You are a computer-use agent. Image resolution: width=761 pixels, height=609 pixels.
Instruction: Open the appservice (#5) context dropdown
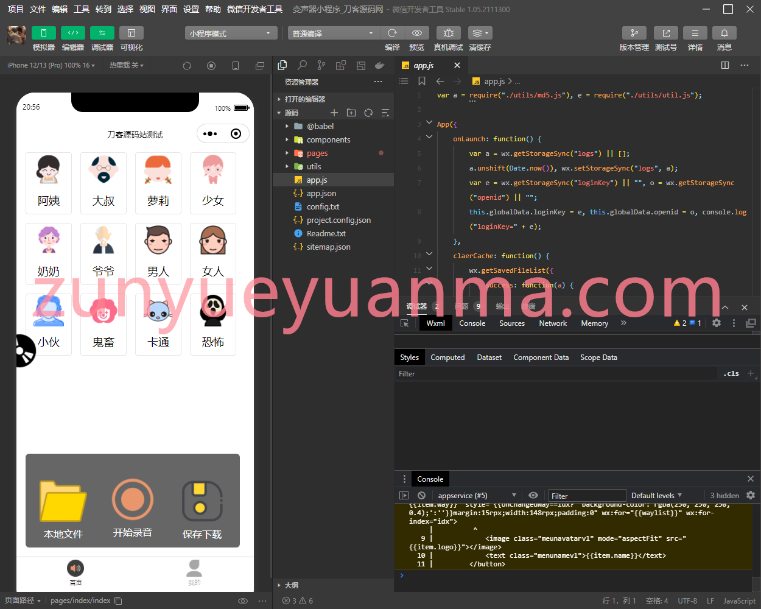[x=476, y=496]
